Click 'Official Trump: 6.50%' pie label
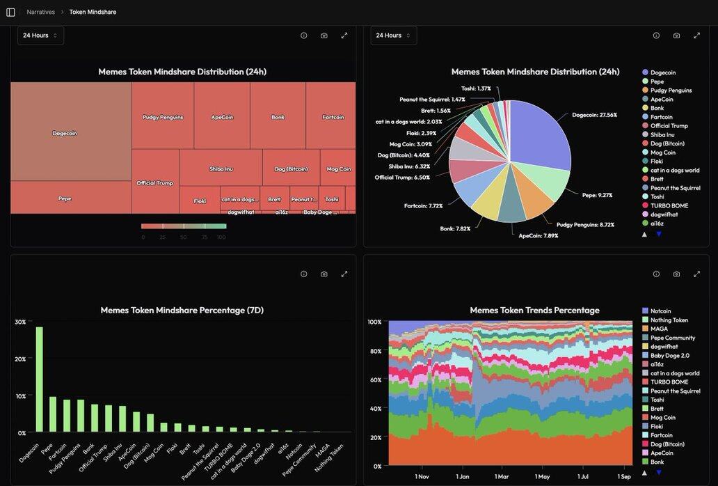The image size is (718, 486). 402,178
